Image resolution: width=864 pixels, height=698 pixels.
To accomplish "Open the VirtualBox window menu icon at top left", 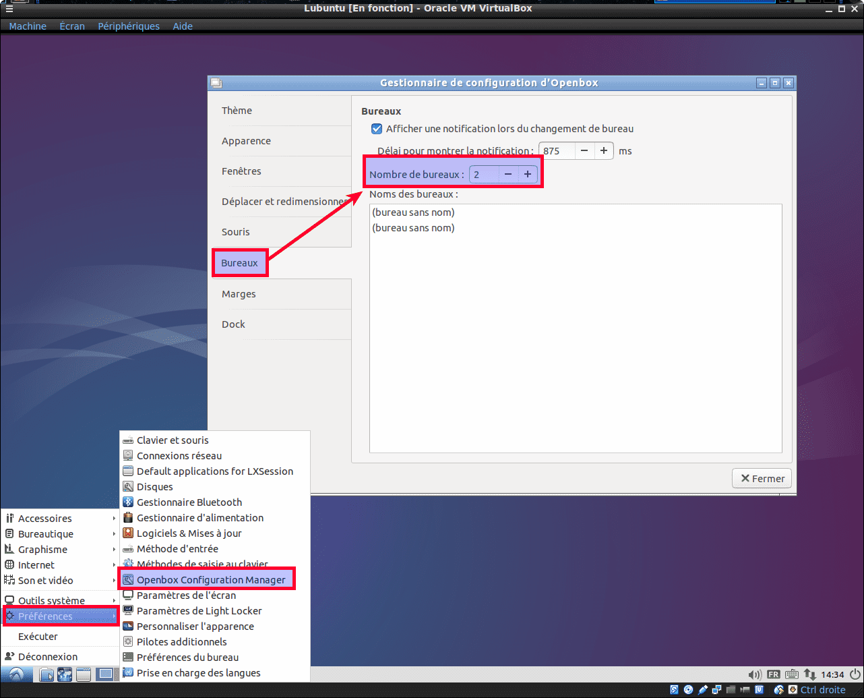I will (x=9, y=9).
